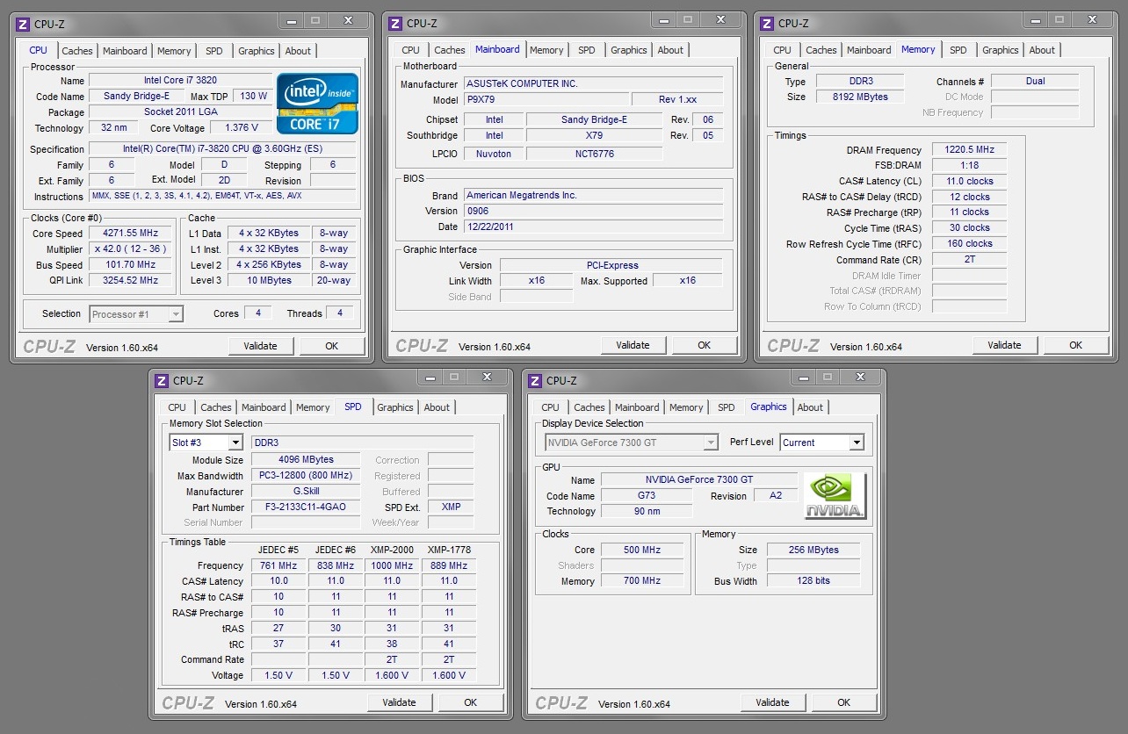Open About tab in the Graphics window
This screenshot has height=734, width=1128.
810,407
